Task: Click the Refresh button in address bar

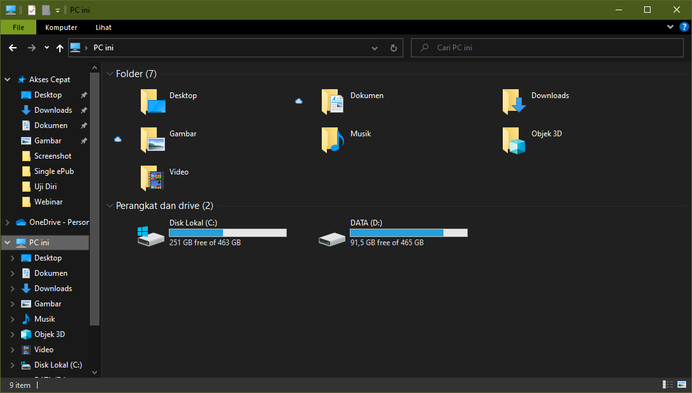Action: 393,48
